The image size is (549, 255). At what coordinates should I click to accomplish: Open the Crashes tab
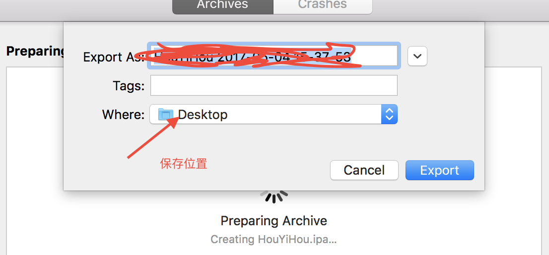(323, 6)
